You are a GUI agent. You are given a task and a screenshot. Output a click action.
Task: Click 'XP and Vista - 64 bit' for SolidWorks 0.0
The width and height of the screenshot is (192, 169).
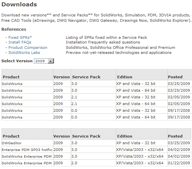pyautogui.click(x=136, y=117)
